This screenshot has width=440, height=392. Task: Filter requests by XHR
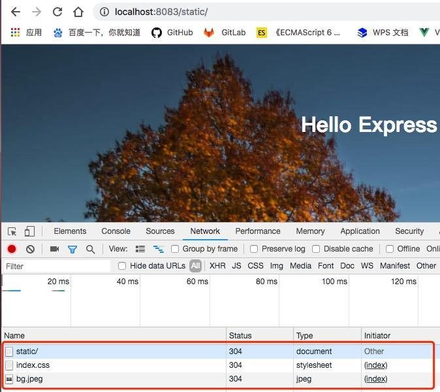[217, 266]
